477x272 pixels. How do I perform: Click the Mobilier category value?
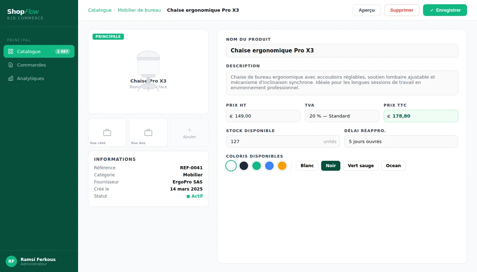click(193, 175)
